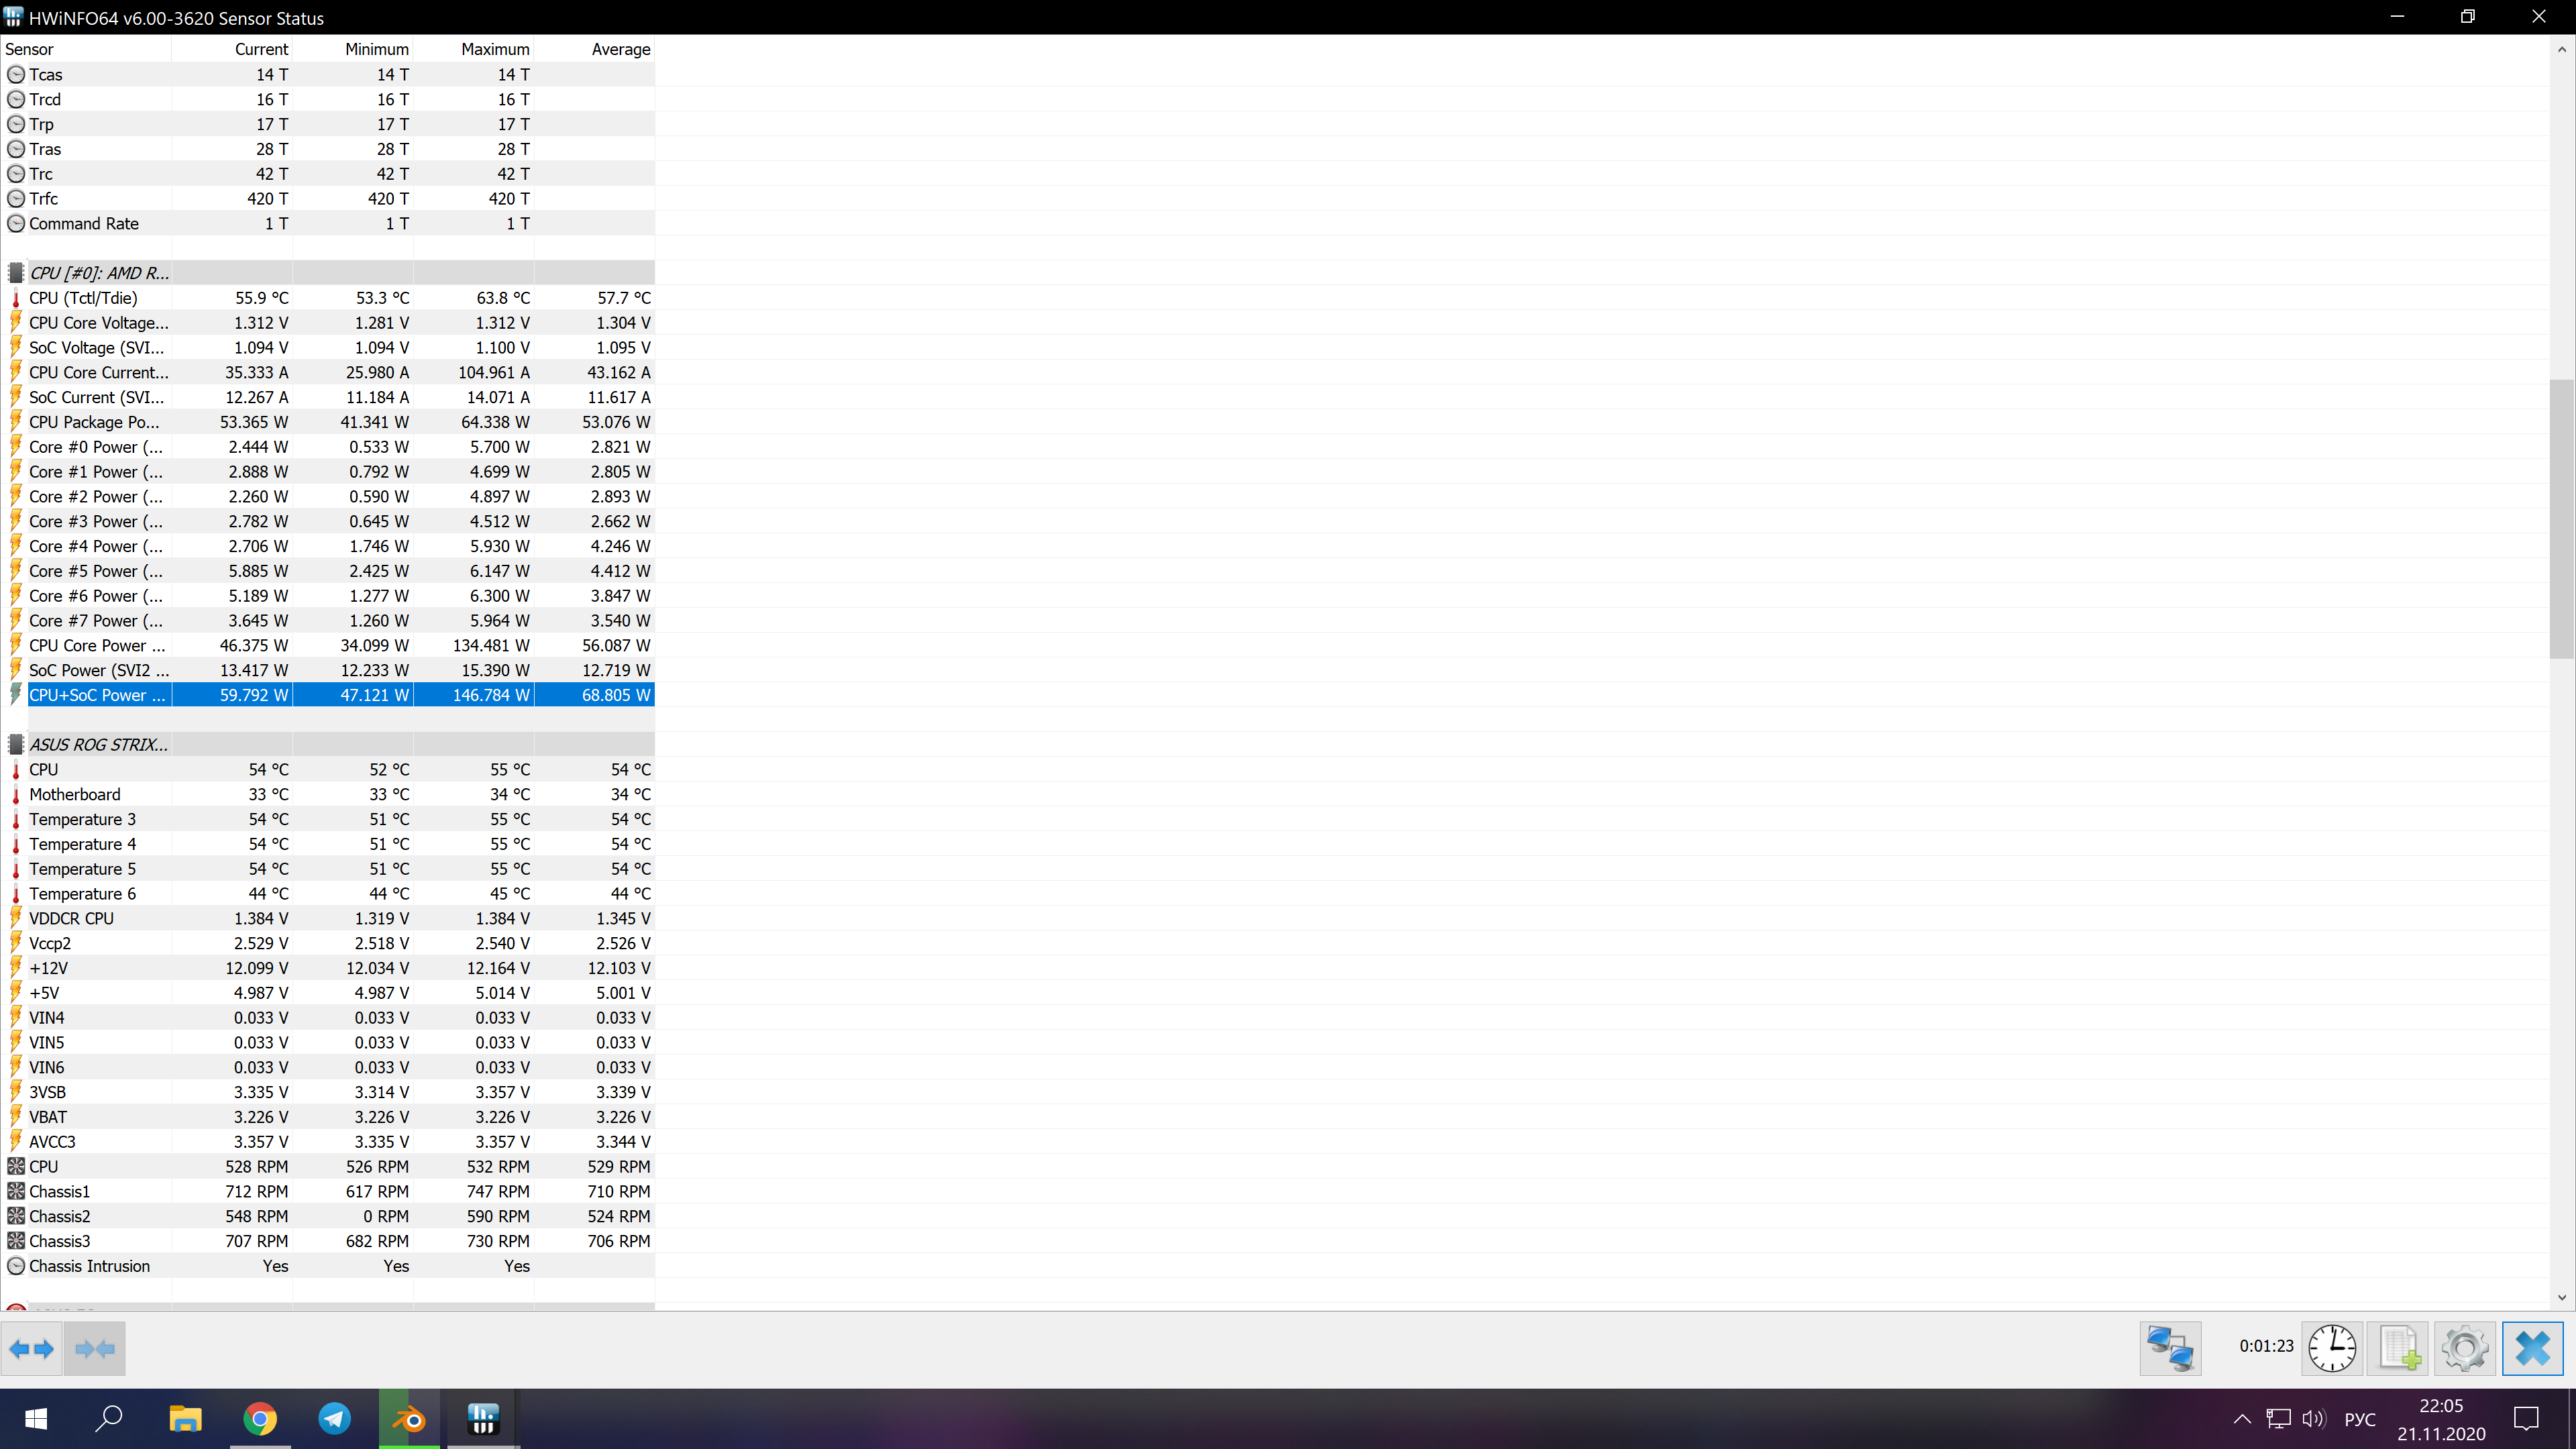Switch to Blender on the taskbar
Image resolution: width=2576 pixels, height=1449 pixels.
(x=409, y=1418)
